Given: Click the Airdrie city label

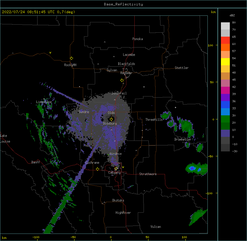Looking at the screenshot, I should coord(115,154).
